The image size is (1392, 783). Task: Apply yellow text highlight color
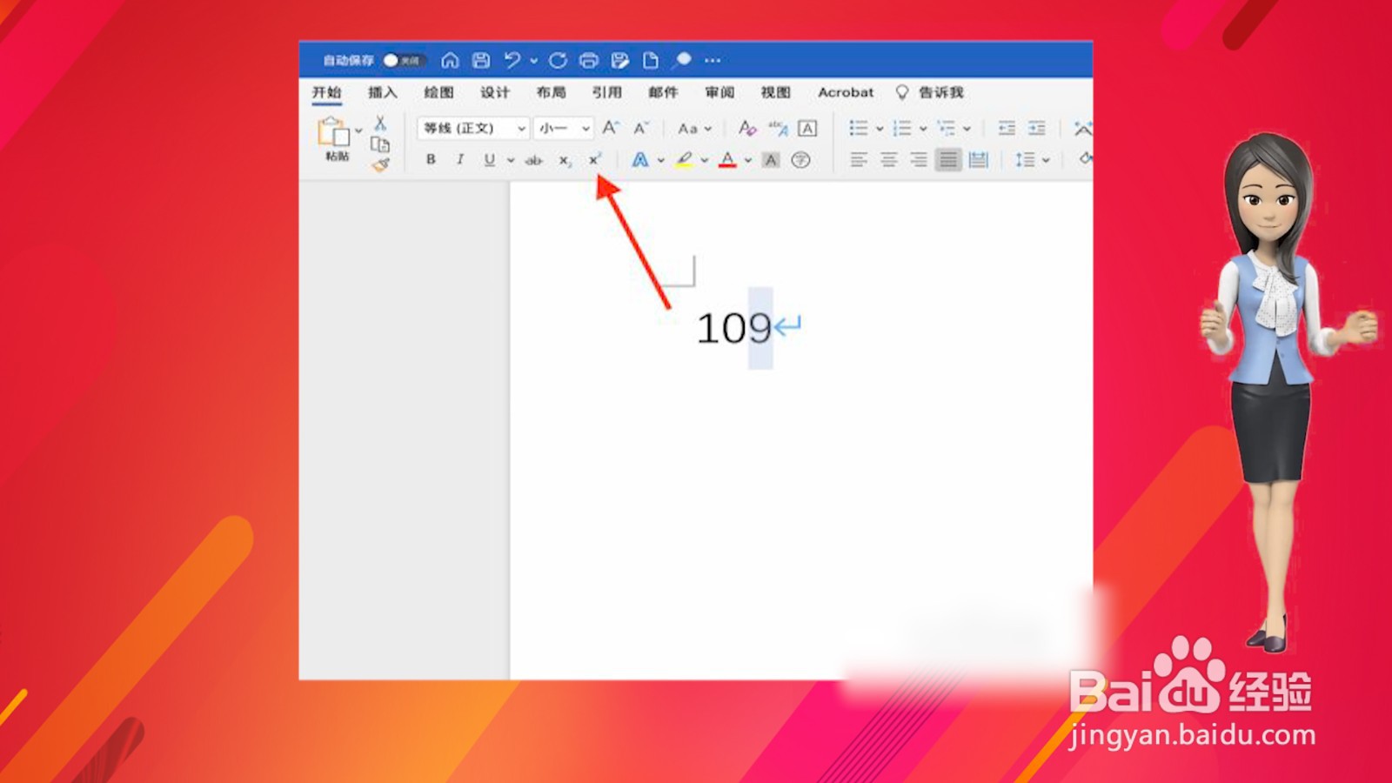tap(685, 160)
